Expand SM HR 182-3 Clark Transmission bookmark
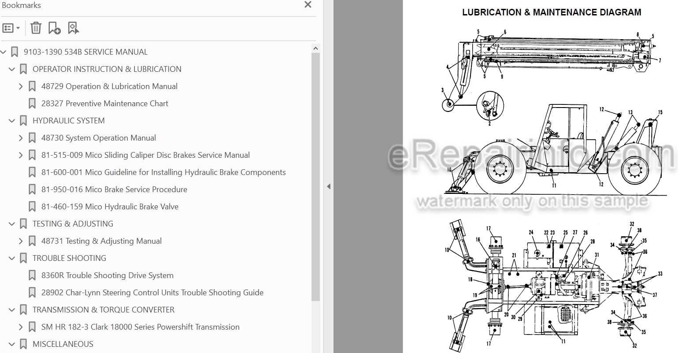 (20, 327)
